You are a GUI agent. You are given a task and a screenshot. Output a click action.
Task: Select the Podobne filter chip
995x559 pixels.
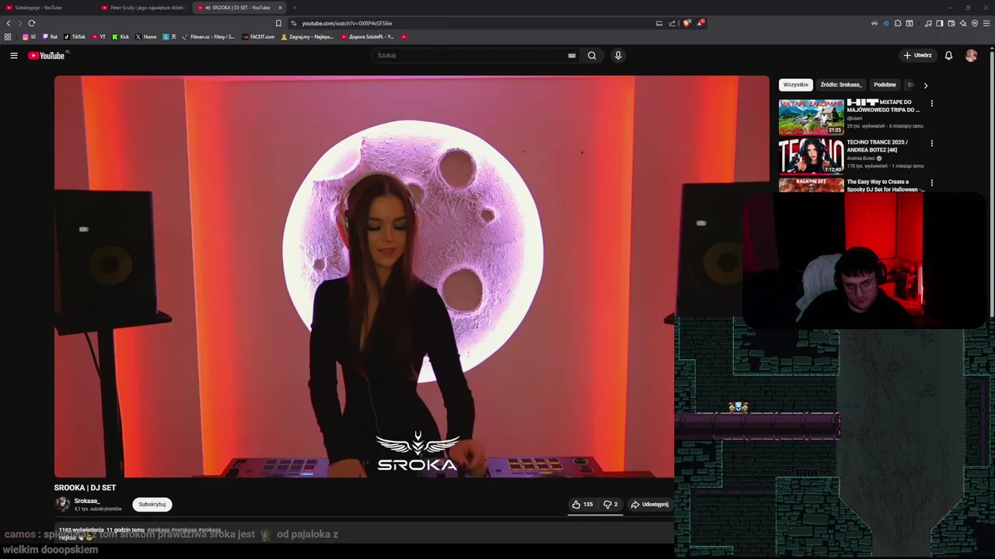click(x=885, y=85)
